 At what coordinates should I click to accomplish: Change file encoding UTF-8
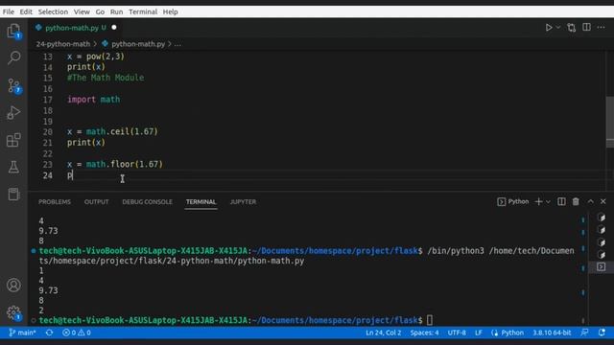click(x=457, y=333)
